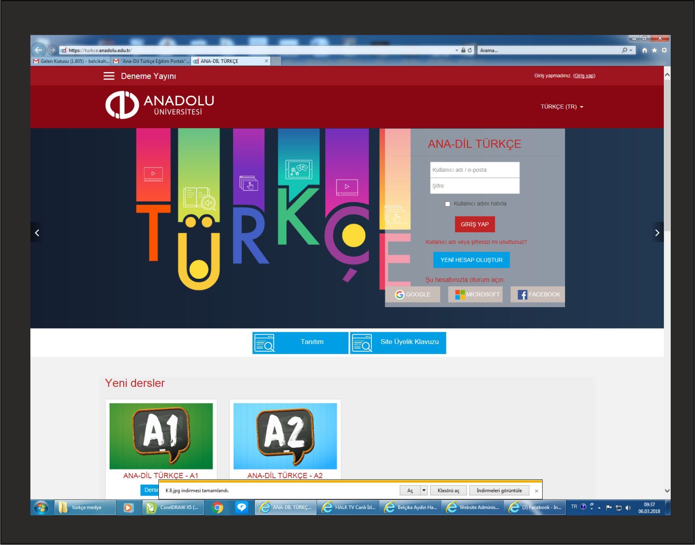Viewport: 695px width, 545px height.
Task: Open Google Chrome from the taskbar
Action: (217, 507)
